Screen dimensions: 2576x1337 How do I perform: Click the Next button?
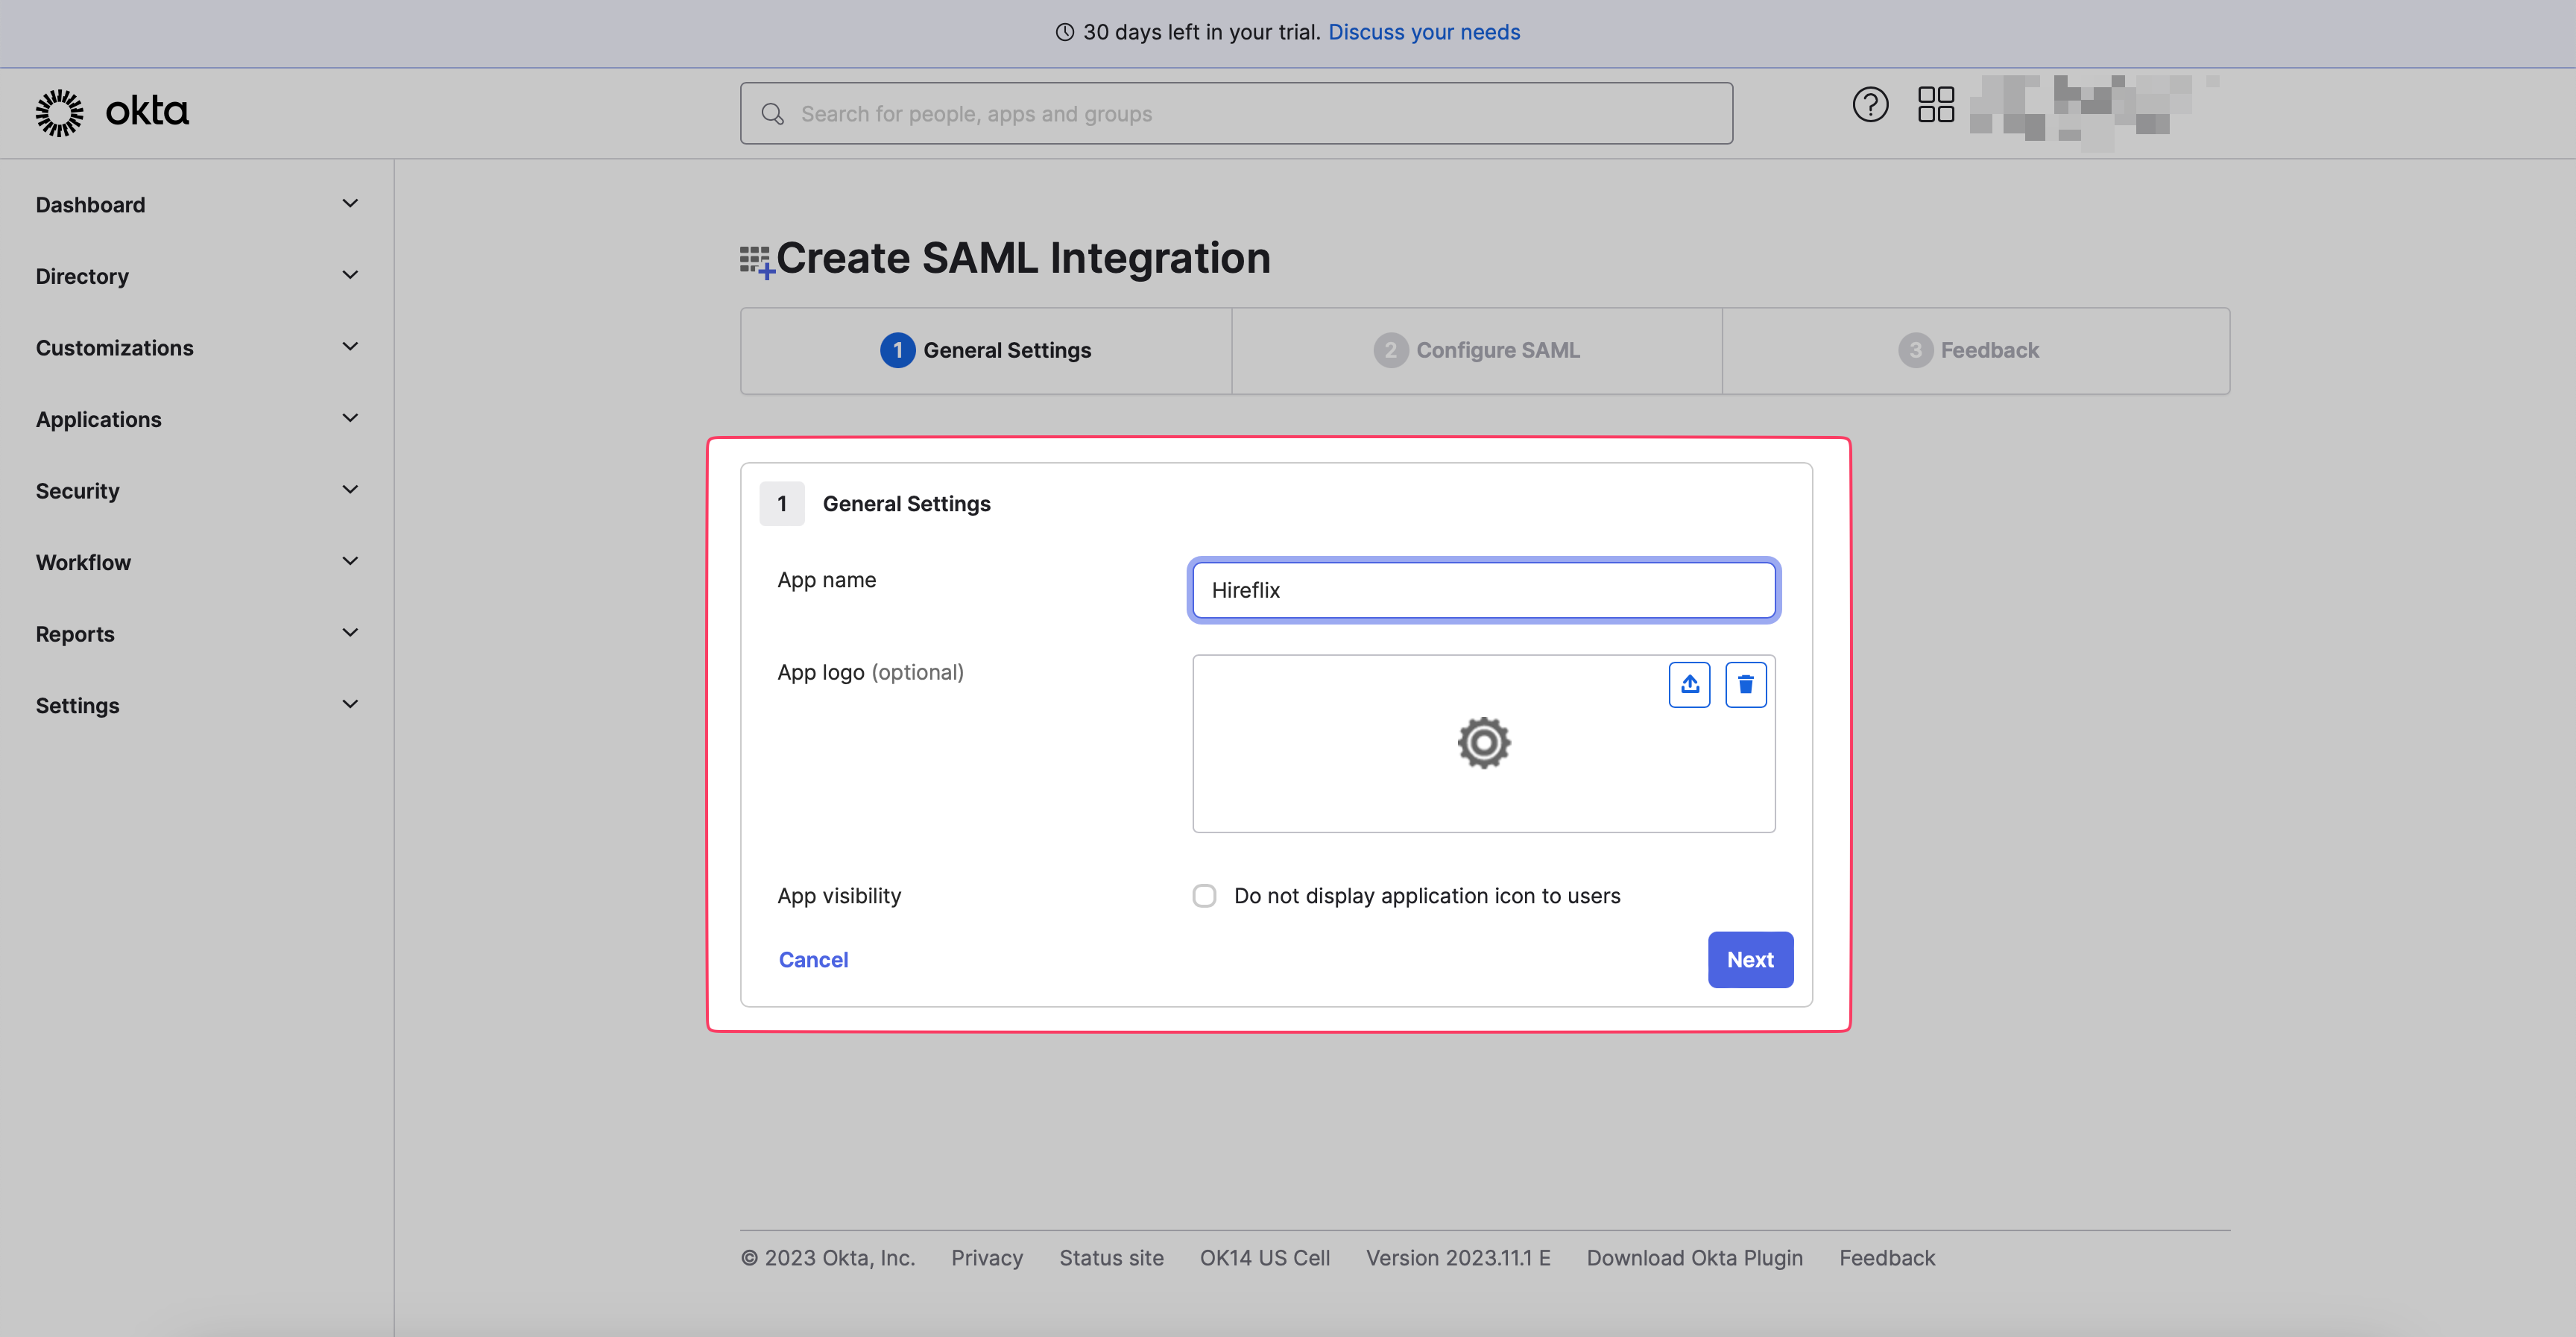click(1750, 960)
